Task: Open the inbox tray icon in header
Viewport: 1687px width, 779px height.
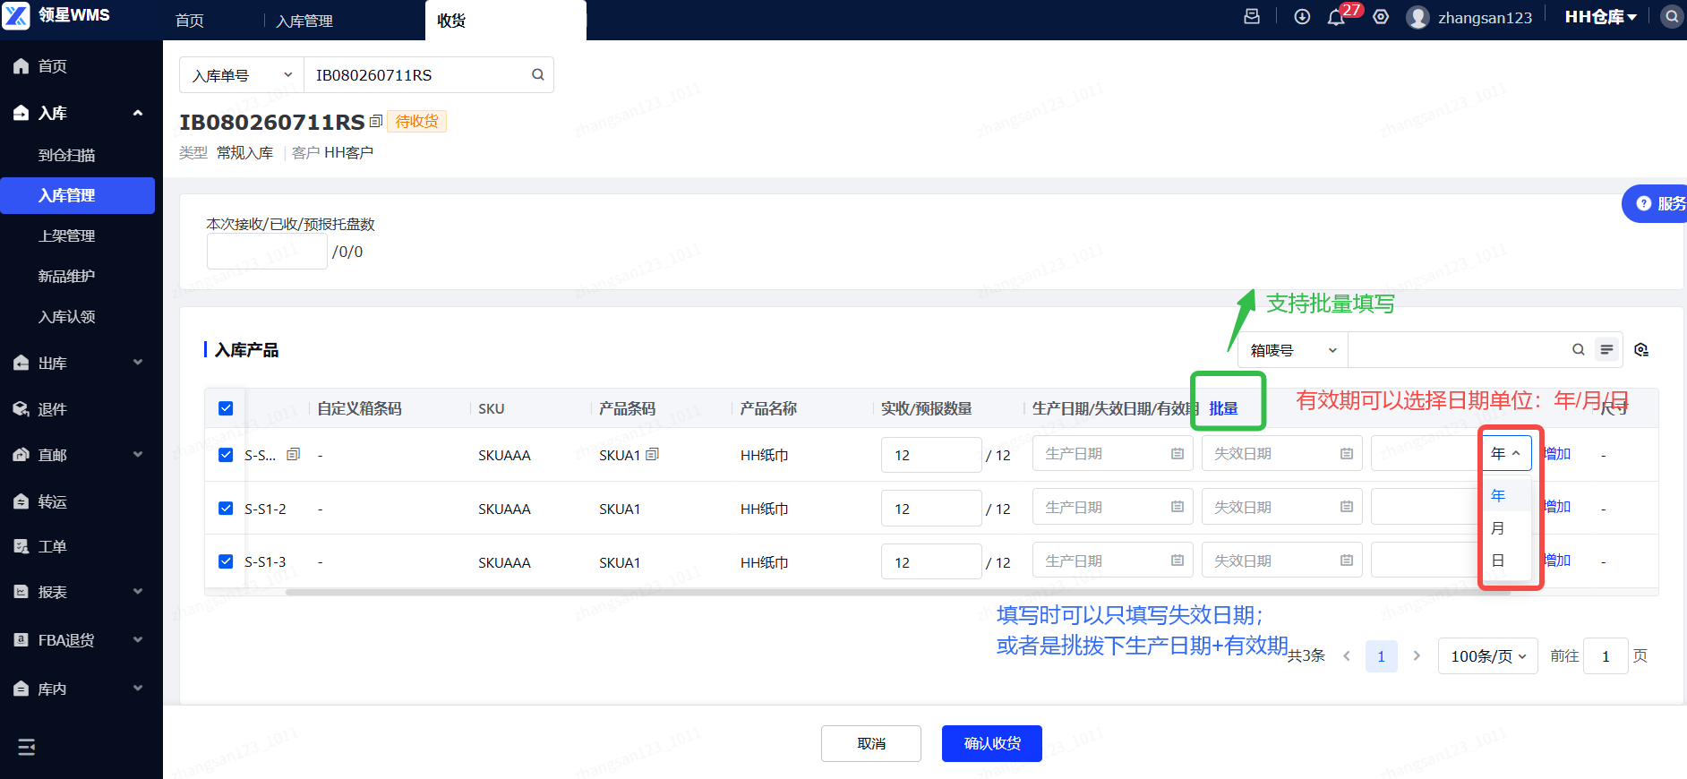Action: click(1252, 17)
